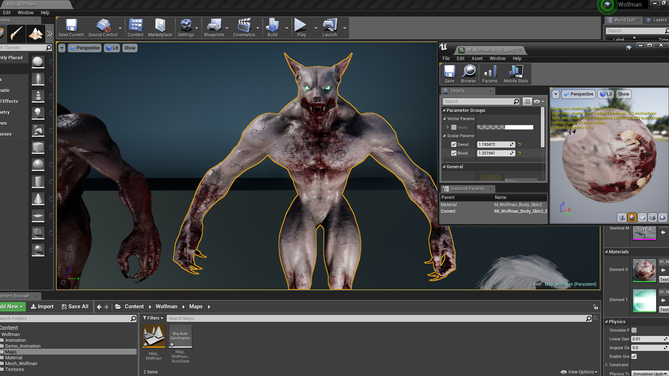Image resolution: width=669 pixels, height=376 pixels.
Task: Open Asset menu in material editor
Action: (477, 59)
